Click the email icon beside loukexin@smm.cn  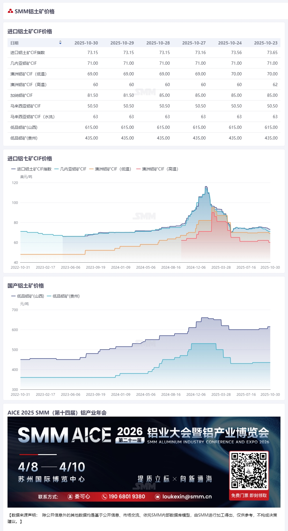click(157, 497)
